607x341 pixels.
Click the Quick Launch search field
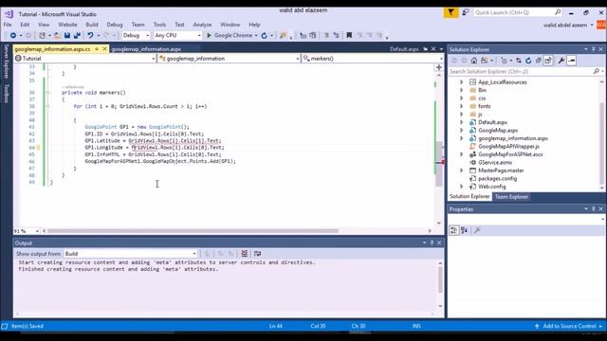tap(518, 12)
